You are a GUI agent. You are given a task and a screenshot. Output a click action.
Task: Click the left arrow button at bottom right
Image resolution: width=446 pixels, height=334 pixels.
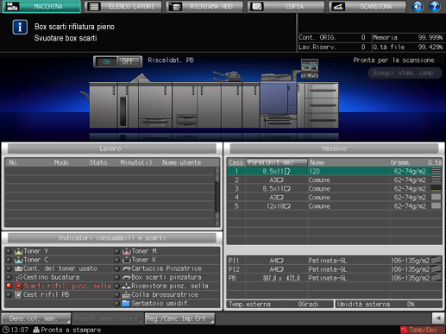click(x=438, y=318)
